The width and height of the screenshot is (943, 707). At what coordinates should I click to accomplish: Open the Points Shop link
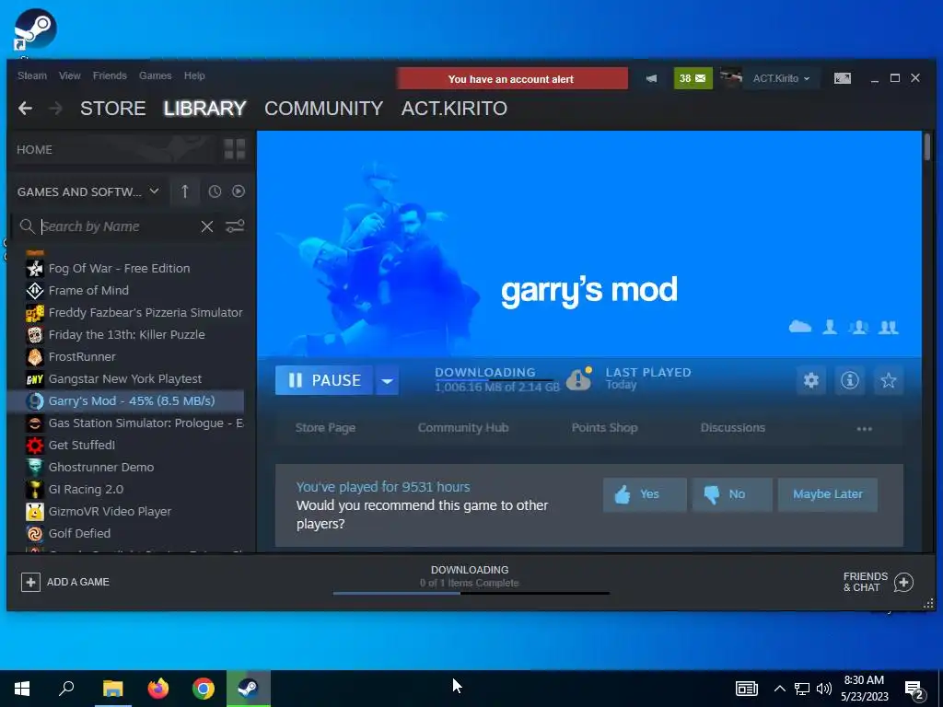[x=604, y=427]
